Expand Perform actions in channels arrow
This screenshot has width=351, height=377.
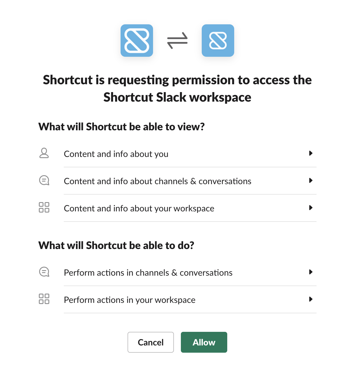tap(311, 272)
